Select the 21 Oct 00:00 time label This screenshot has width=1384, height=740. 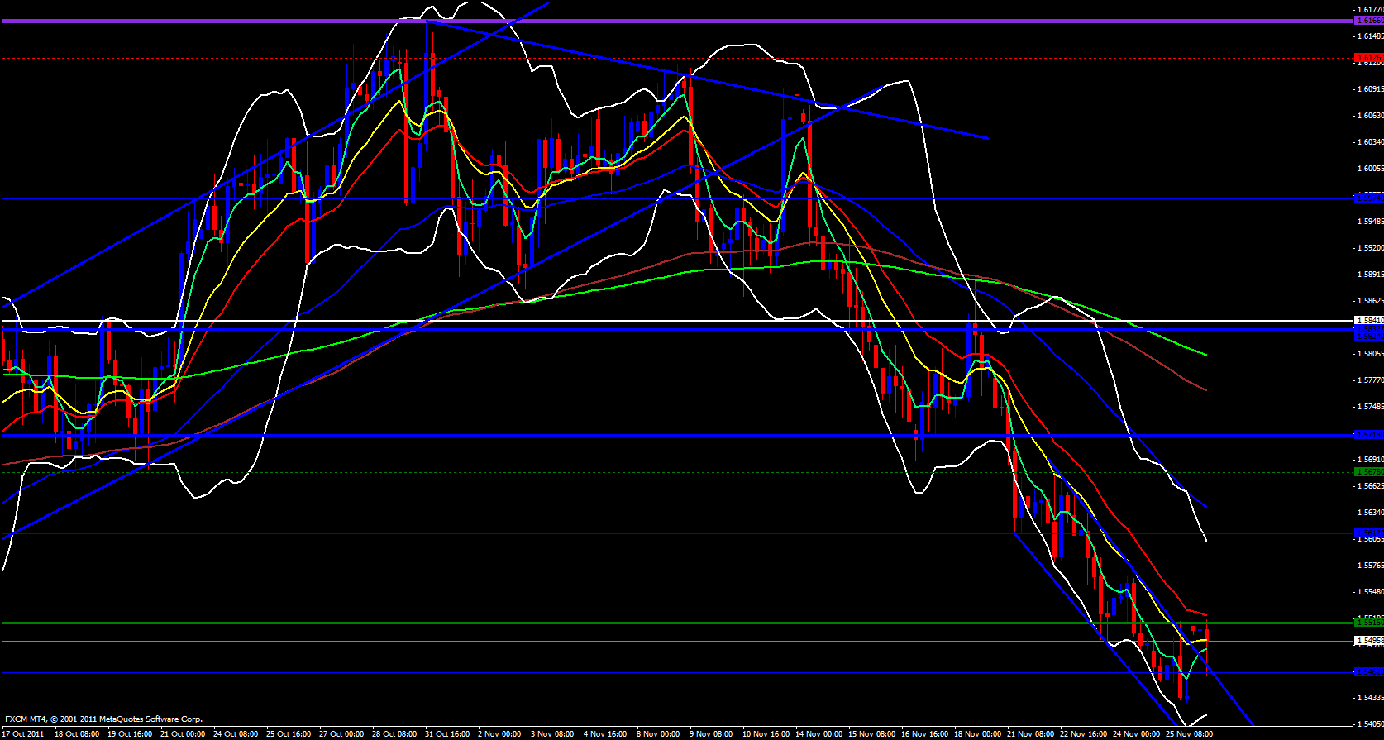(x=183, y=733)
